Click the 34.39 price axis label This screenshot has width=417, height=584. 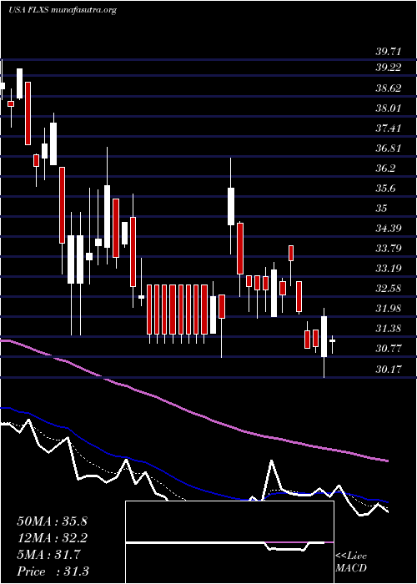tap(388, 229)
